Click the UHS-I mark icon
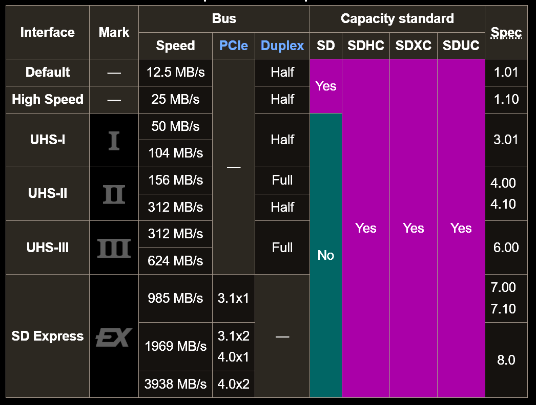Image resolution: width=536 pixels, height=405 pixels. [x=114, y=140]
